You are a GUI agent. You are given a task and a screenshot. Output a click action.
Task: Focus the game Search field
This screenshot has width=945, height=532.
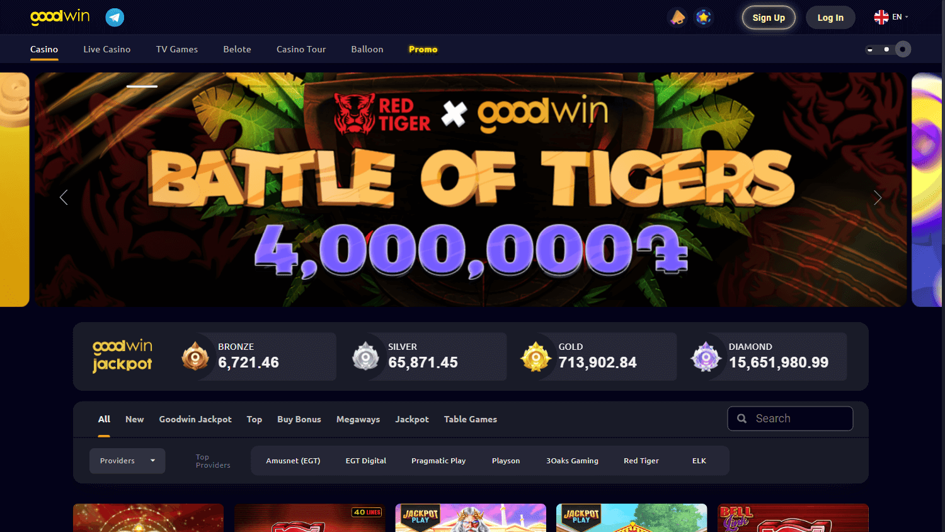pos(790,419)
